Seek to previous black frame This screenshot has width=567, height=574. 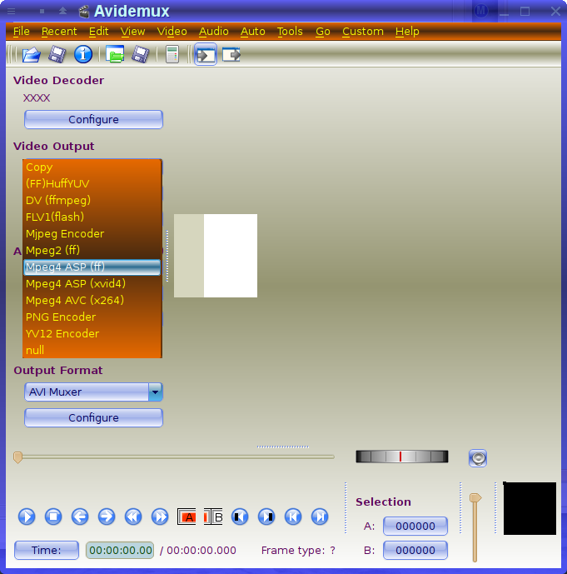[240, 517]
